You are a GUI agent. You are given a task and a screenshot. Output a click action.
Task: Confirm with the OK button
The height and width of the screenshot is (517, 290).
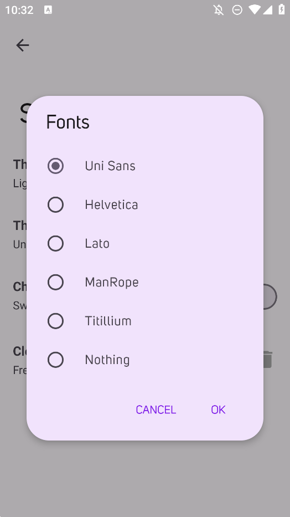(x=218, y=409)
